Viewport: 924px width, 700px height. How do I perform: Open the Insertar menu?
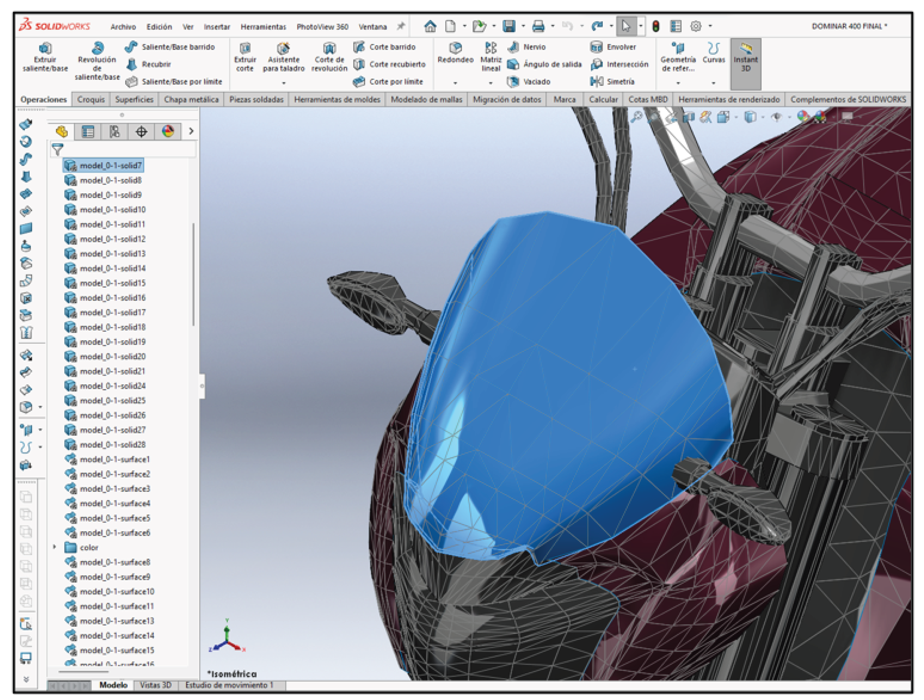point(217,27)
